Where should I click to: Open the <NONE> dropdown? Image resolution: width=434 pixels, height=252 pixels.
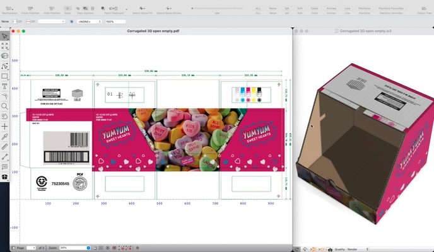pos(89,21)
